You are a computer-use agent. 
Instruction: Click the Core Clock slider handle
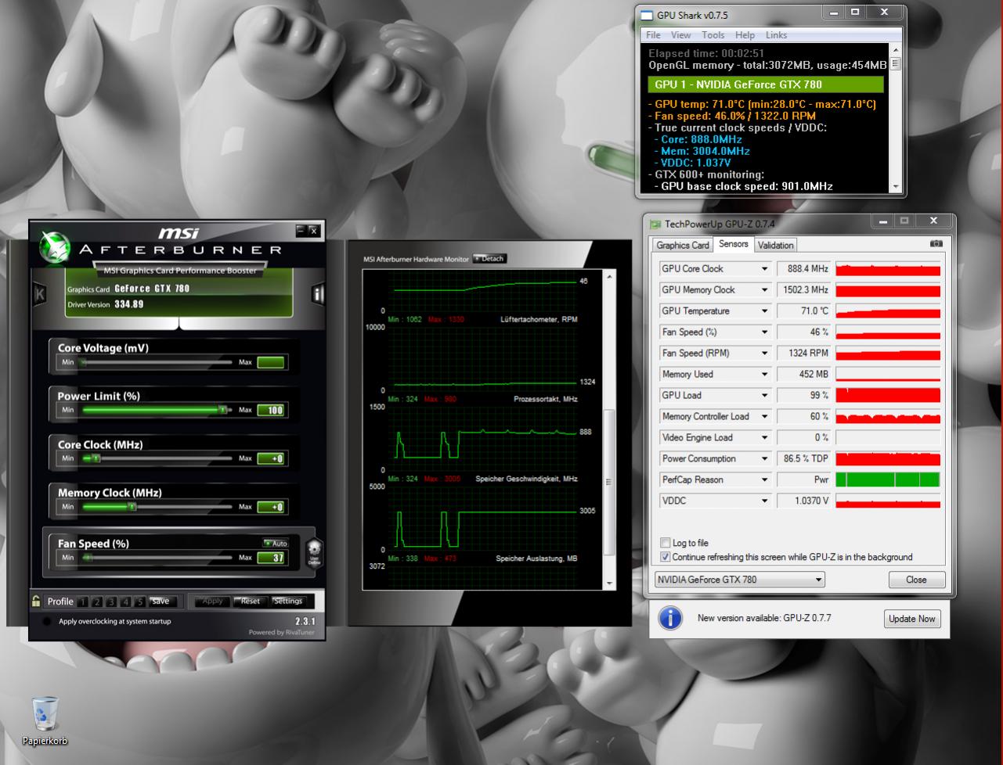pyautogui.click(x=96, y=458)
